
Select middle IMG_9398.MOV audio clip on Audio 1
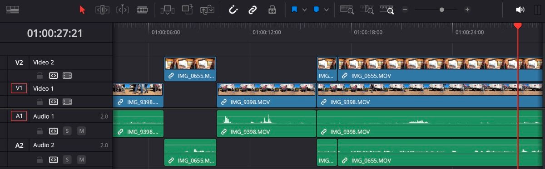coord(267,124)
